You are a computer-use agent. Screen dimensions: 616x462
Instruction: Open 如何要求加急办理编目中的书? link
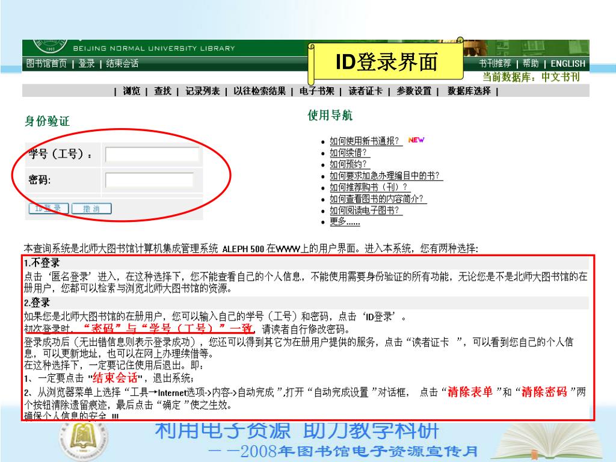coord(386,176)
